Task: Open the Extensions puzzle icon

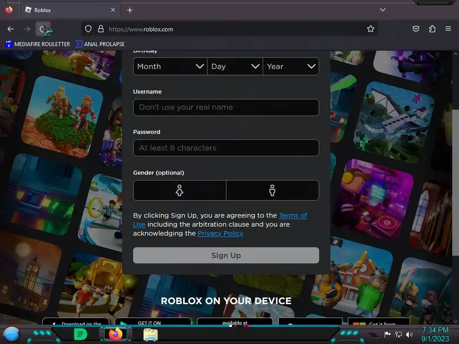Action: pos(432,29)
